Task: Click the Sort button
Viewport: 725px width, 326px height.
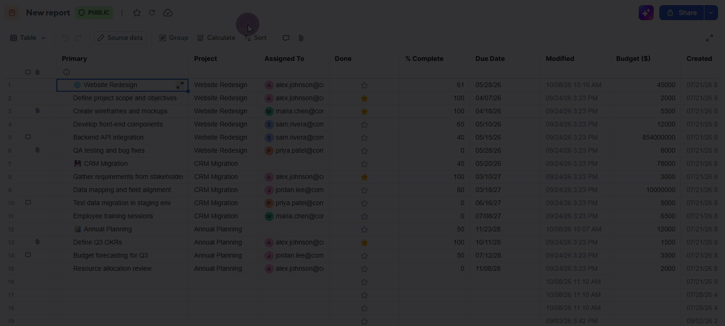Action: point(255,38)
